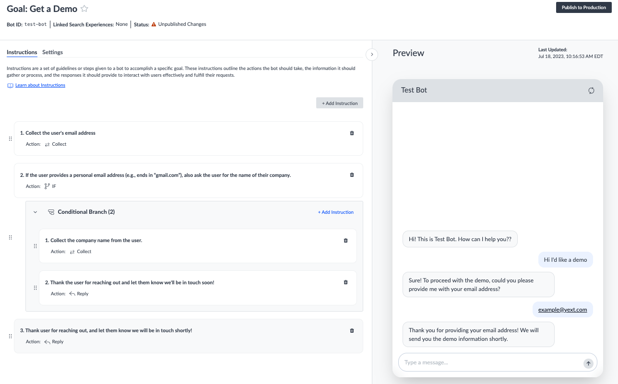Delete the 'Collect the user's email address' instruction
The image size is (618, 384).
point(352,133)
